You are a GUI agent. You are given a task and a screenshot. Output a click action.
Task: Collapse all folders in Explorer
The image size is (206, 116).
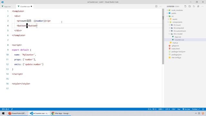[x=198, y=6]
